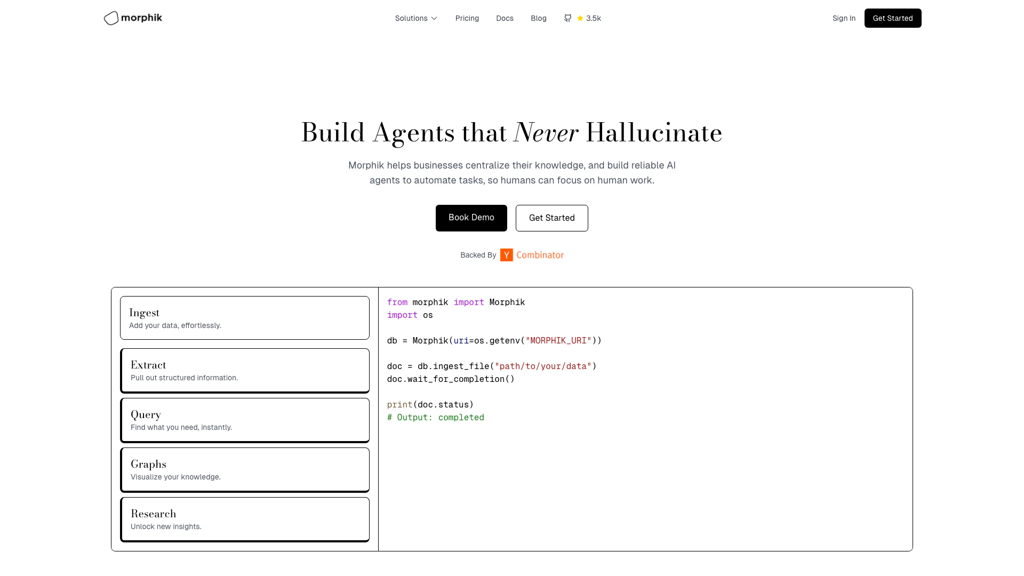Expand the Solutions dropdown chevron
The image size is (1024, 576).
coord(434,18)
